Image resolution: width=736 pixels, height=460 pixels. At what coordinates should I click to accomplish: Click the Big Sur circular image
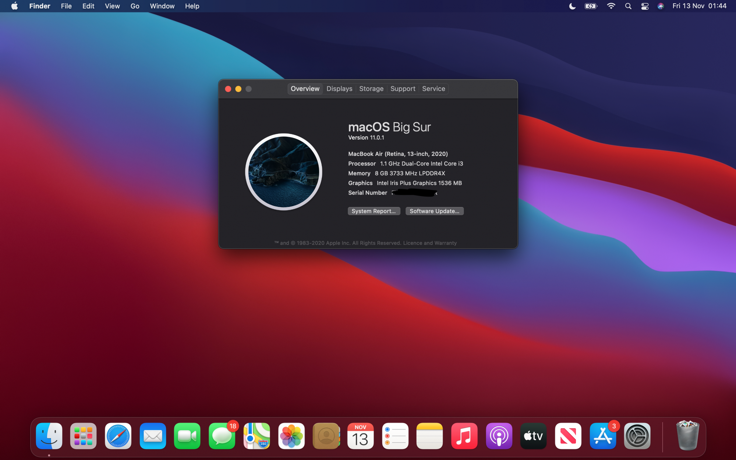pos(284,172)
